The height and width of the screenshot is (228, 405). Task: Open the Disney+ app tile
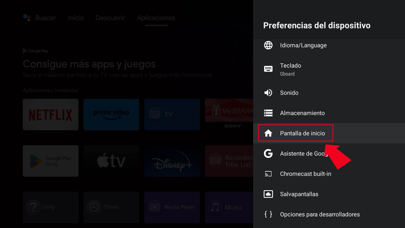point(172,161)
